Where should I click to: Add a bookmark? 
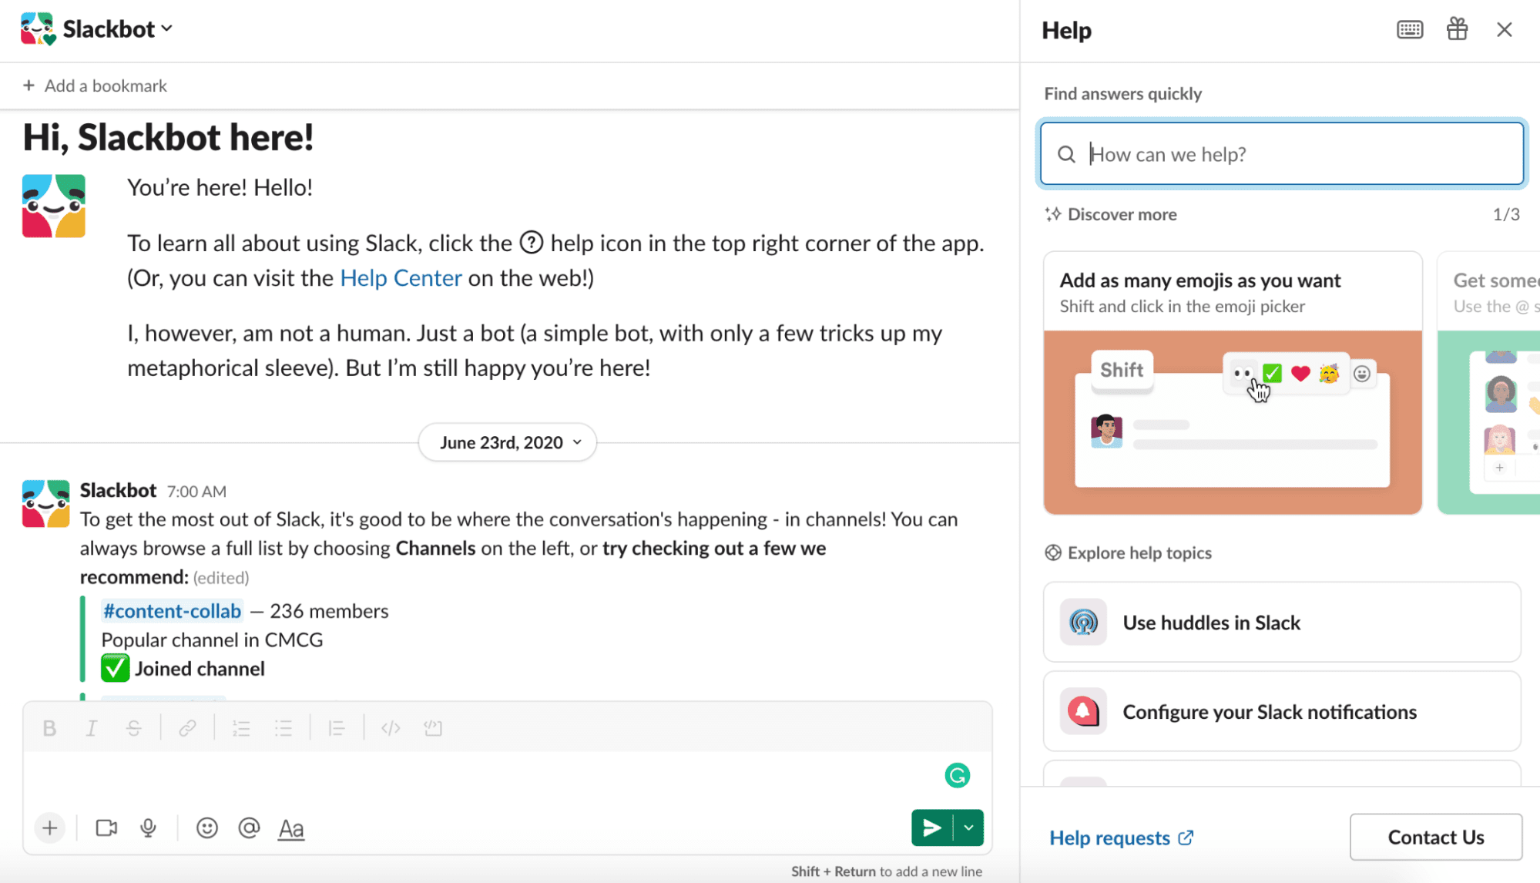click(96, 86)
